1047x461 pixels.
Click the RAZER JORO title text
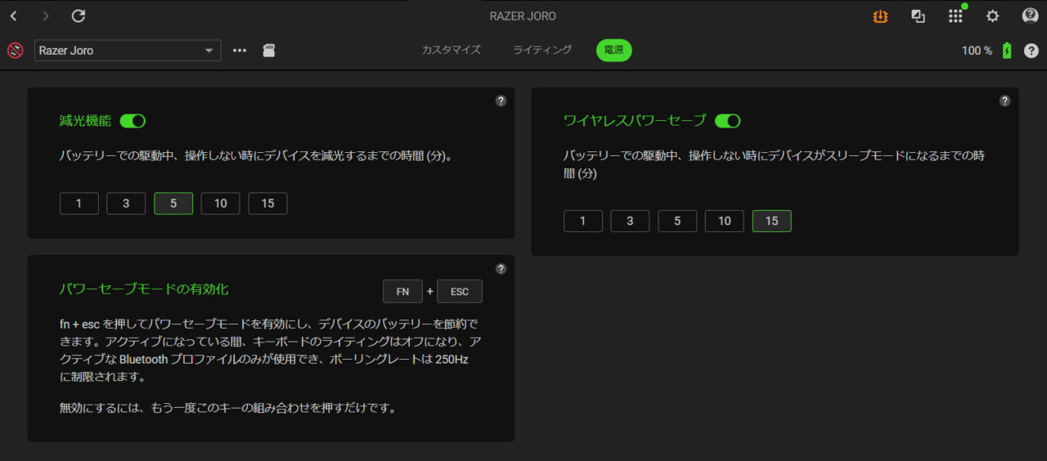tap(523, 16)
